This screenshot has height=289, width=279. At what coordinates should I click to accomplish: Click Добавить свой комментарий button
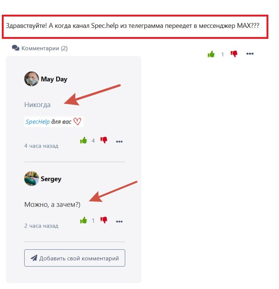coord(75,258)
